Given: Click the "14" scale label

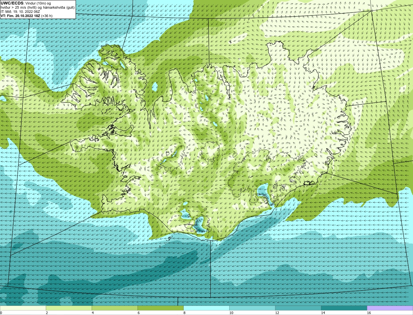Looking at the screenshot, I should pos(323,313).
